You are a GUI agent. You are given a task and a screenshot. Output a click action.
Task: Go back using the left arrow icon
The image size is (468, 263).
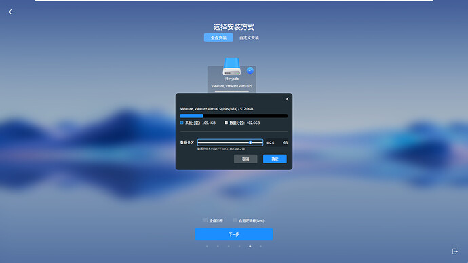[12, 12]
